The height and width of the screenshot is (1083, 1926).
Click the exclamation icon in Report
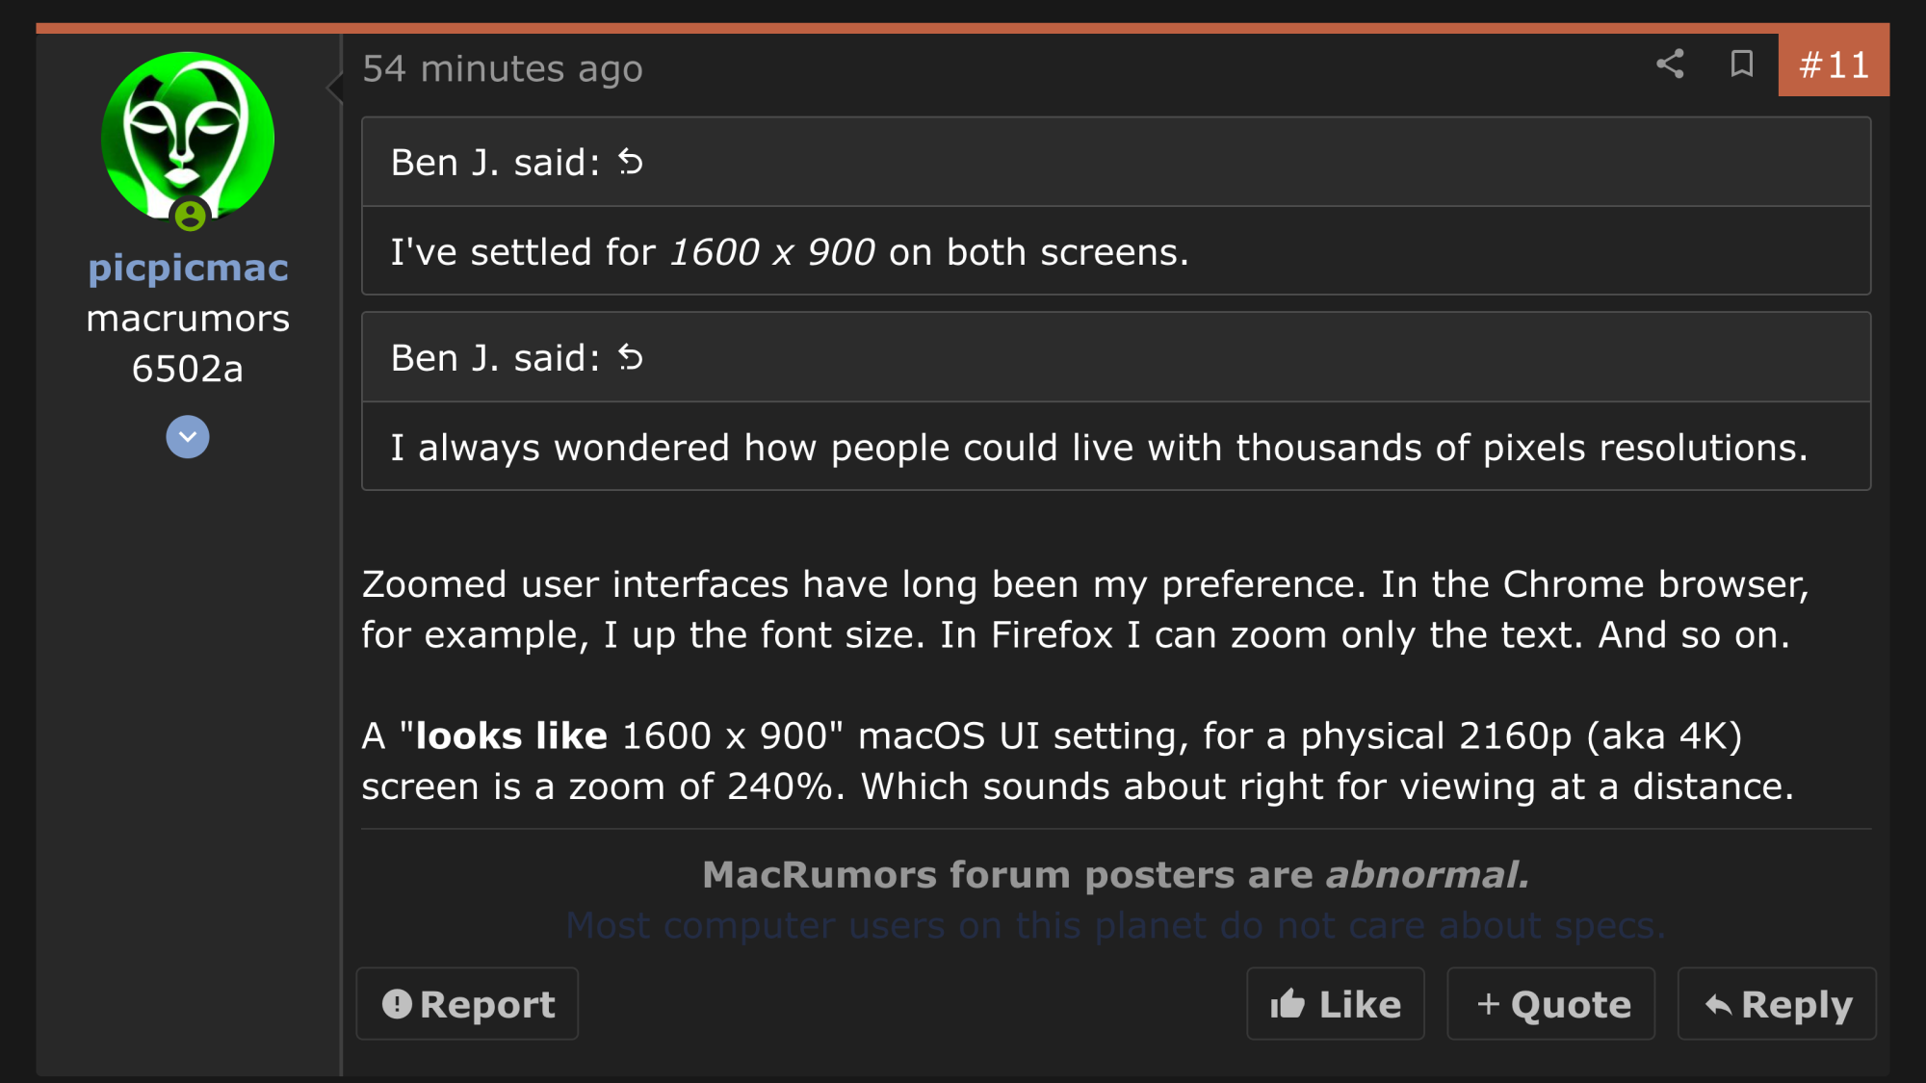[x=397, y=1004]
